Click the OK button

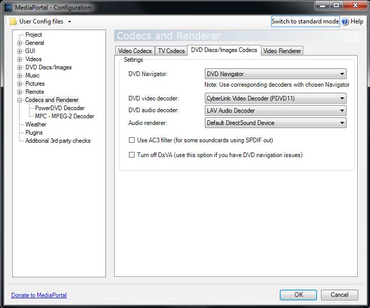(298, 295)
